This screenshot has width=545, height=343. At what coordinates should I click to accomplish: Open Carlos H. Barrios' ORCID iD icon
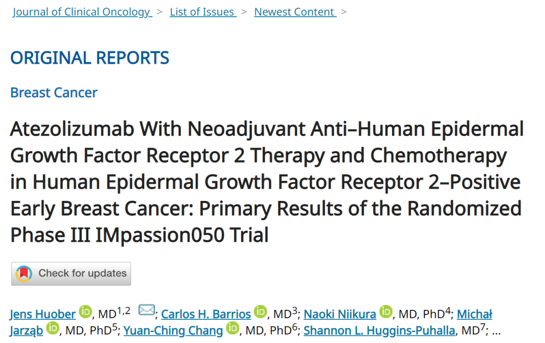click(x=260, y=311)
